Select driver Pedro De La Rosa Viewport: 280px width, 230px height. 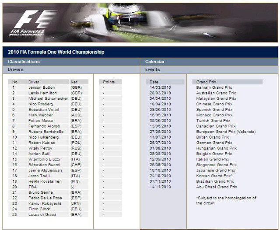(x=45, y=198)
